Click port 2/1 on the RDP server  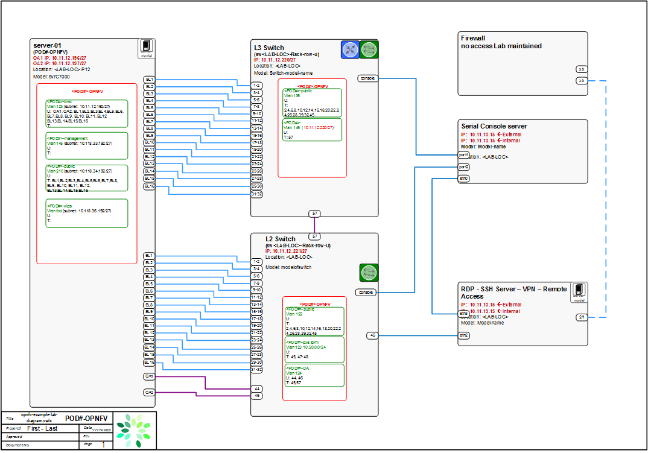click(x=582, y=317)
